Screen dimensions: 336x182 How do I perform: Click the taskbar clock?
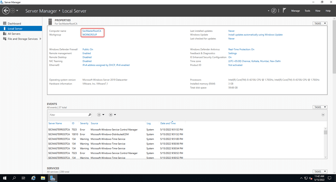(x=319, y=178)
